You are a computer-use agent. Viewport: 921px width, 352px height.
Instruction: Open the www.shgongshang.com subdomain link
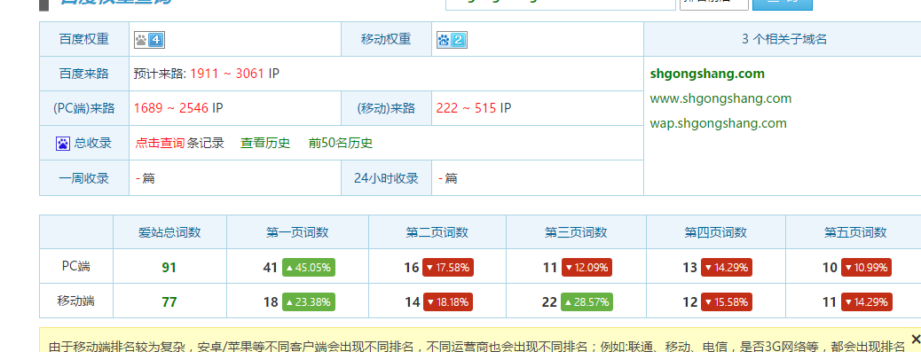coord(720,98)
